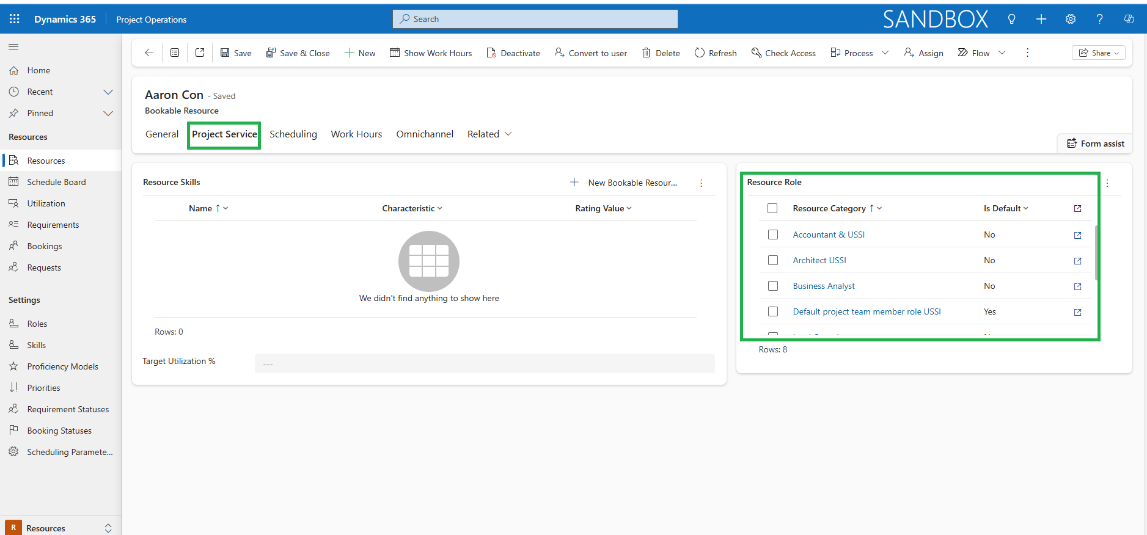The width and height of the screenshot is (1147, 535).
Task: Check the Accountant & USSI row checkbox
Action: coord(773,235)
